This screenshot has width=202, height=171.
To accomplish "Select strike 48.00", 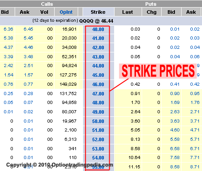I will [x=98, y=103].
